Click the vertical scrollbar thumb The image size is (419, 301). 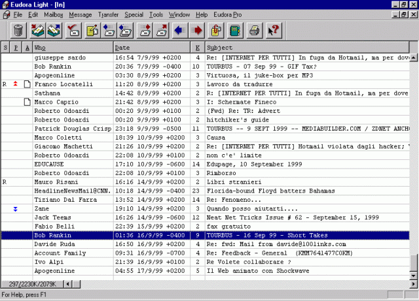pos(413,264)
